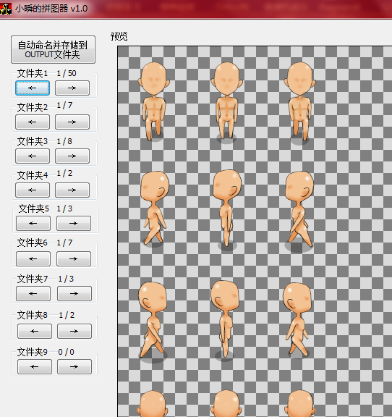The width and height of the screenshot is (392, 417).
Task: Go to previous item in 文件夹2
Action: click(x=33, y=122)
